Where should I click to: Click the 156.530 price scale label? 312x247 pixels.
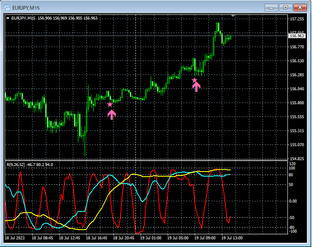pyautogui.click(x=297, y=61)
